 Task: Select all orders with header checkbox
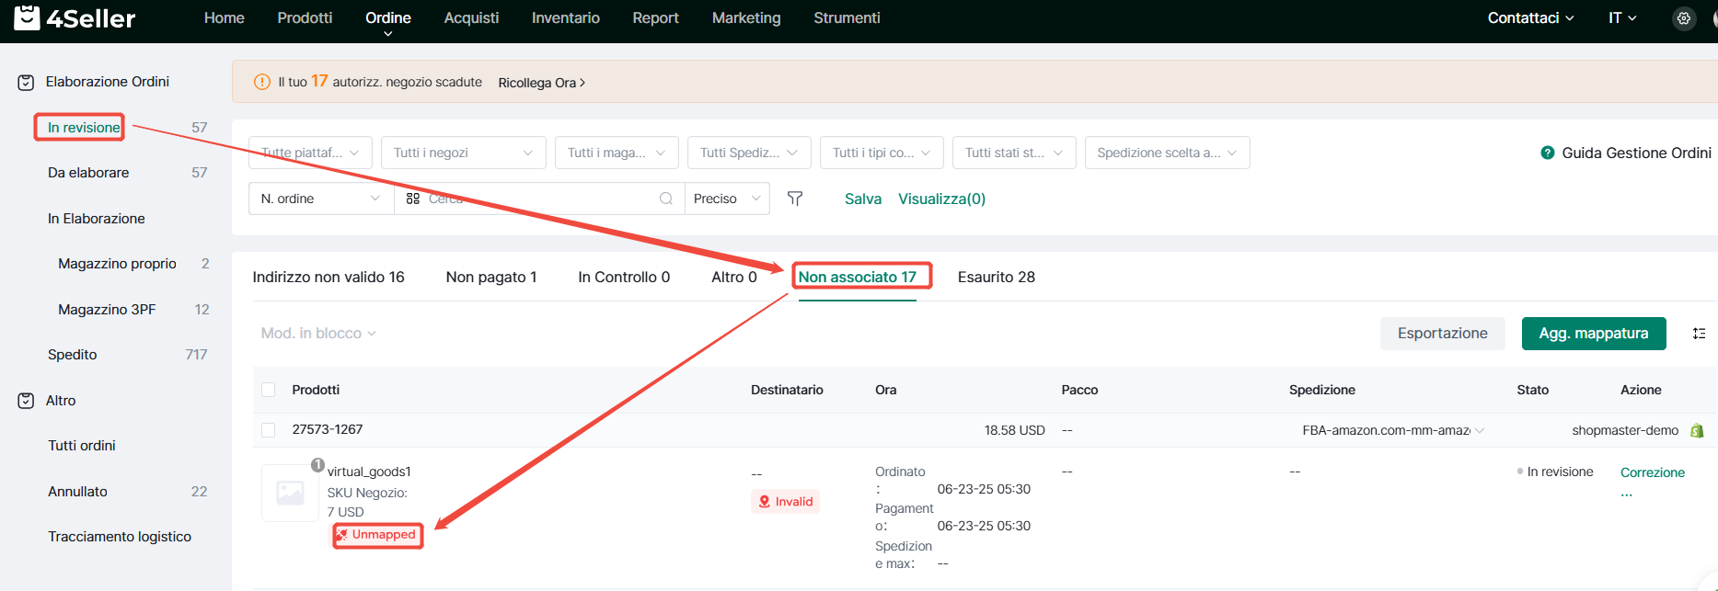(x=269, y=390)
